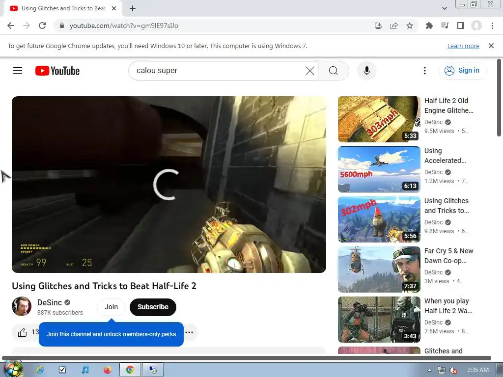Open the music player taskbar icon
The width and height of the screenshot is (503, 377).
[x=85, y=370]
